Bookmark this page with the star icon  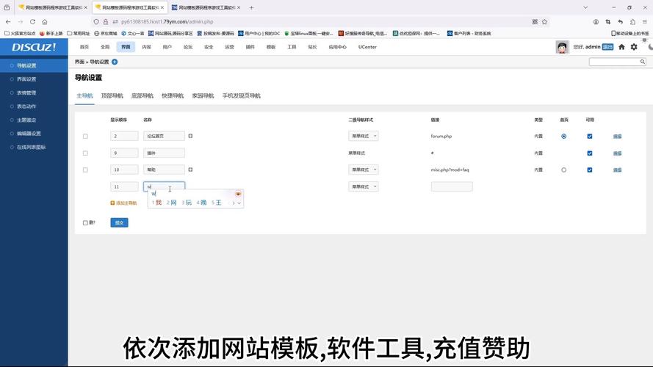[544, 21]
